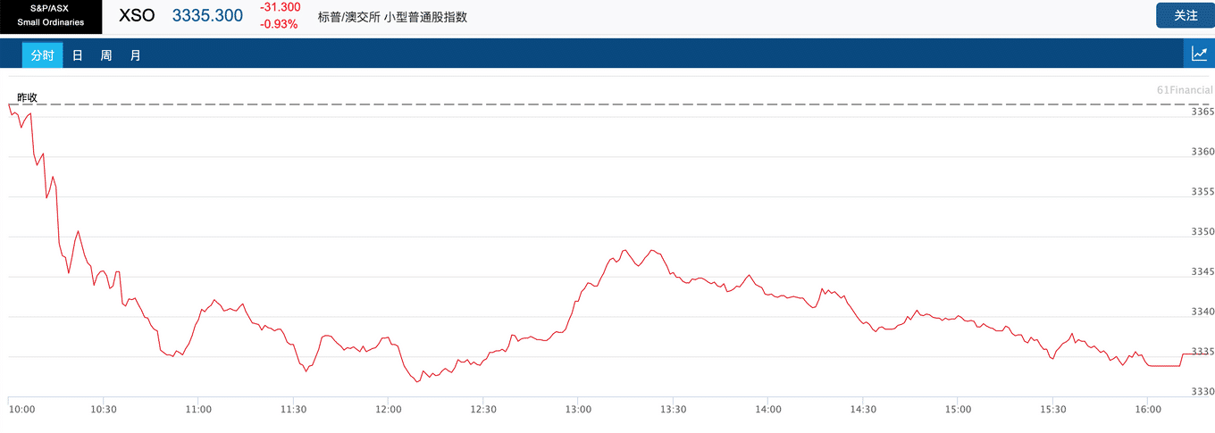Click the 15:30 time axis label
This screenshot has height=433, width=1215.
point(1053,409)
